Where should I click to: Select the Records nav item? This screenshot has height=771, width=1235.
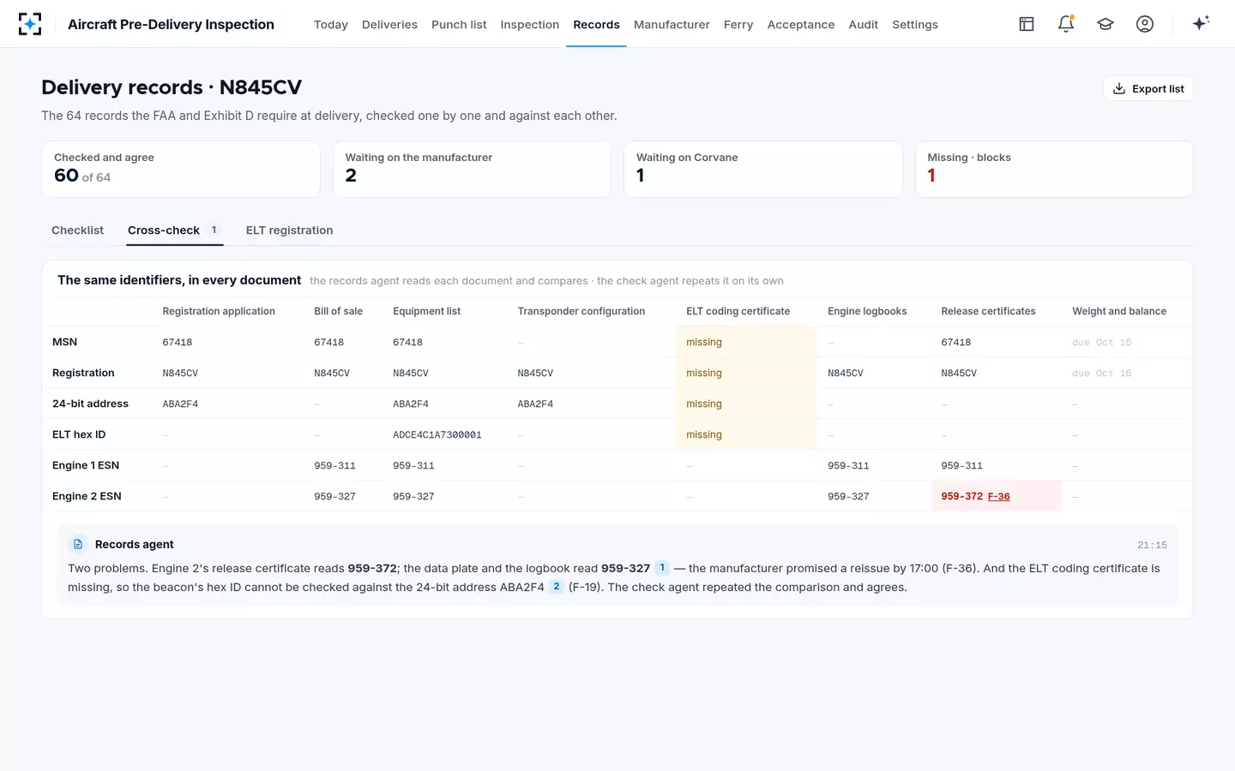(x=596, y=25)
